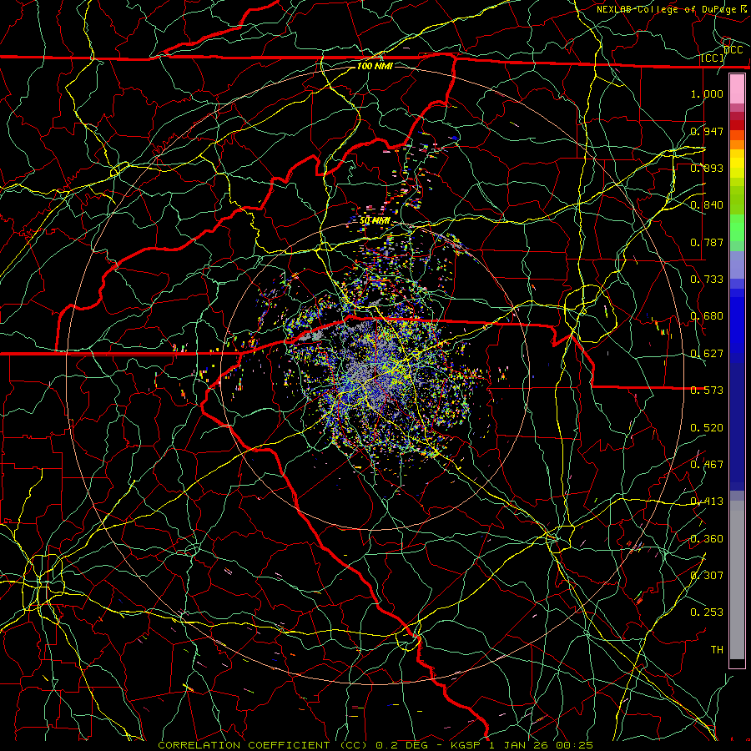Select the 0.413 color scale label
The width and height of the screenshot is (751, 751).
pos(707,502)
